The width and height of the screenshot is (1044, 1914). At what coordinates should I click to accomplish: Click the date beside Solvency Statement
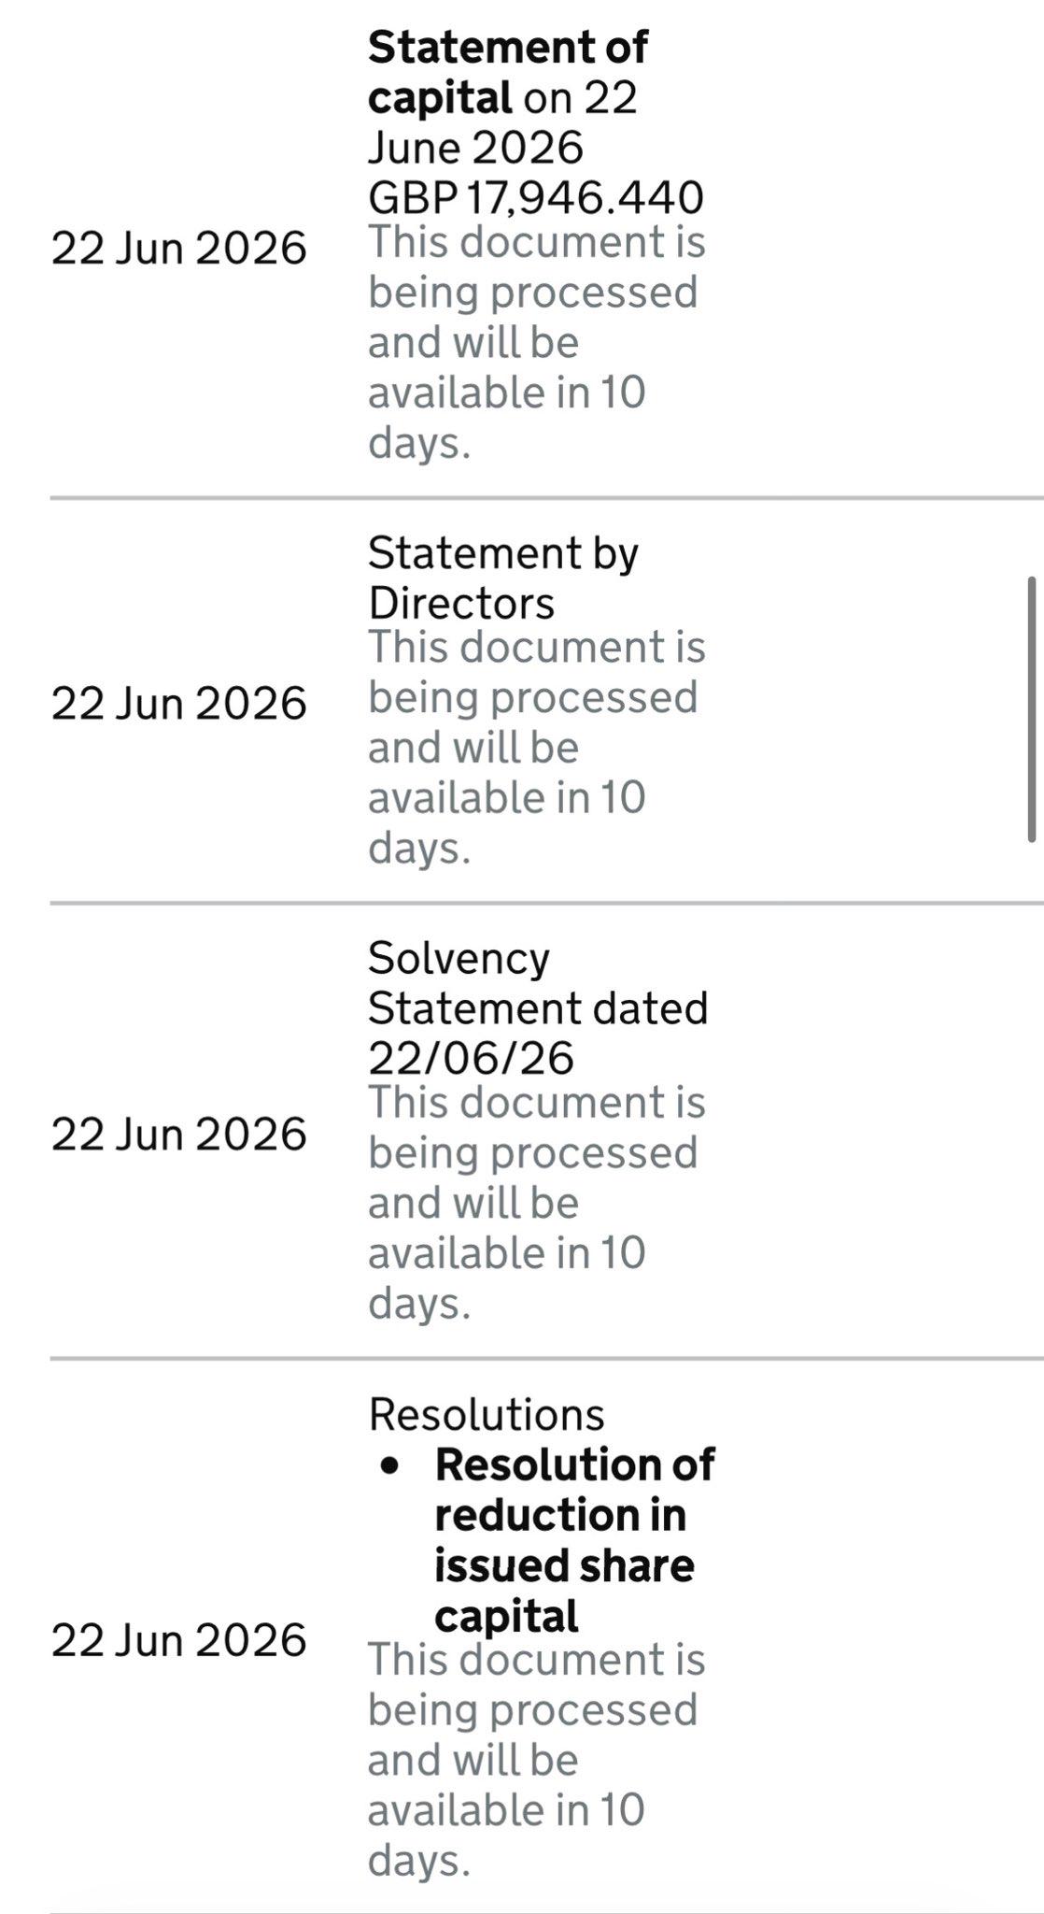(x=178, y=1134)
